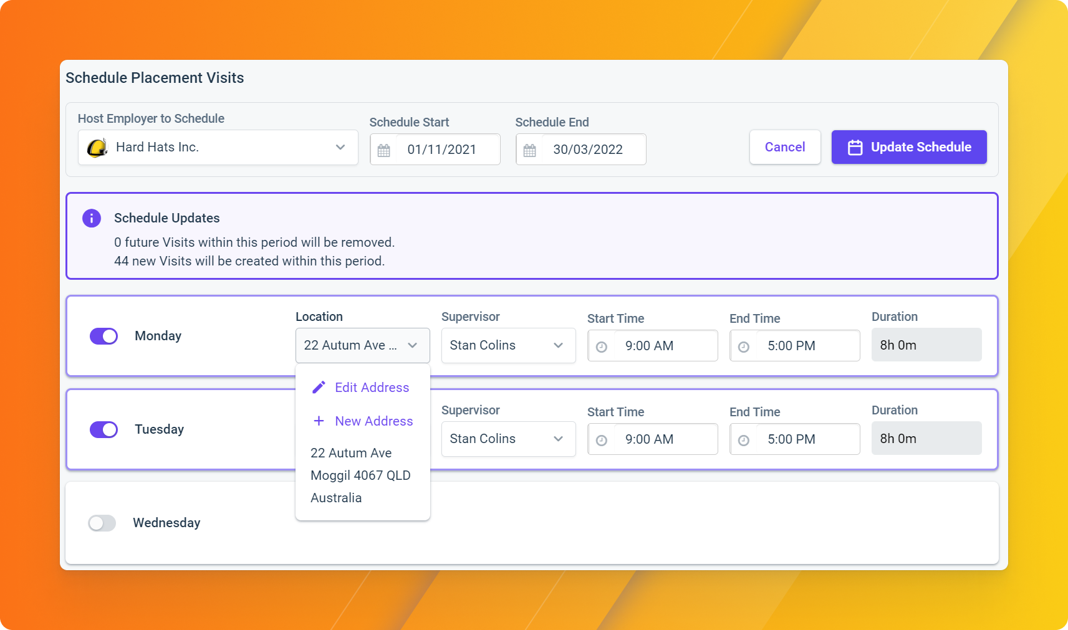This screenshot has height=630, width=1068.
Task: Click the Hard Hats Inc. helmet logo
Action: click(97, 148)
